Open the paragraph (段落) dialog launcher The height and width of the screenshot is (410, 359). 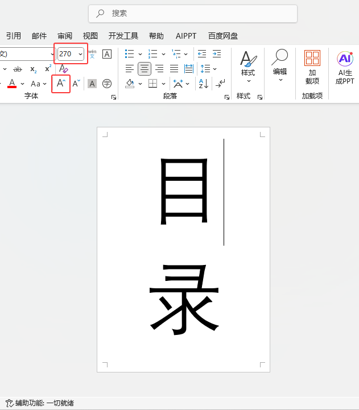click(227, 97)
